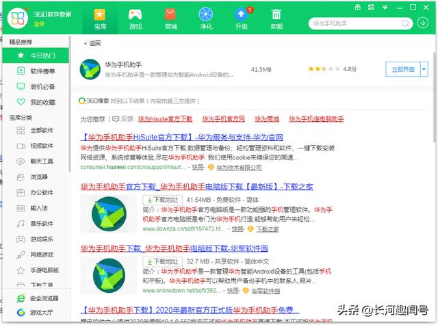
Task: Open 华为手机连电脑助手 suggestion
Action: tap(316, 119)
